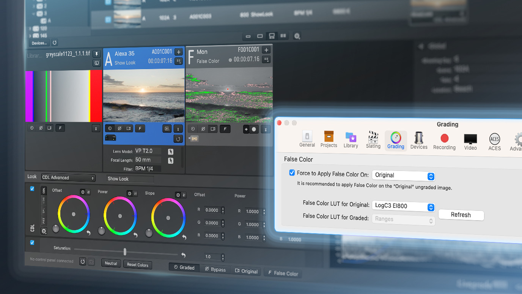Viewport: 522px width, 294px height.
Task: Click the Saturation 1.0 value stepper
Action: click(x=223, y=257)
